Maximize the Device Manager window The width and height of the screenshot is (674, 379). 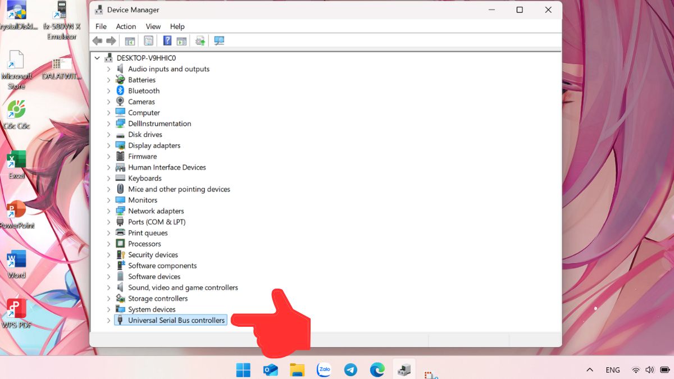tap(520, 10)
